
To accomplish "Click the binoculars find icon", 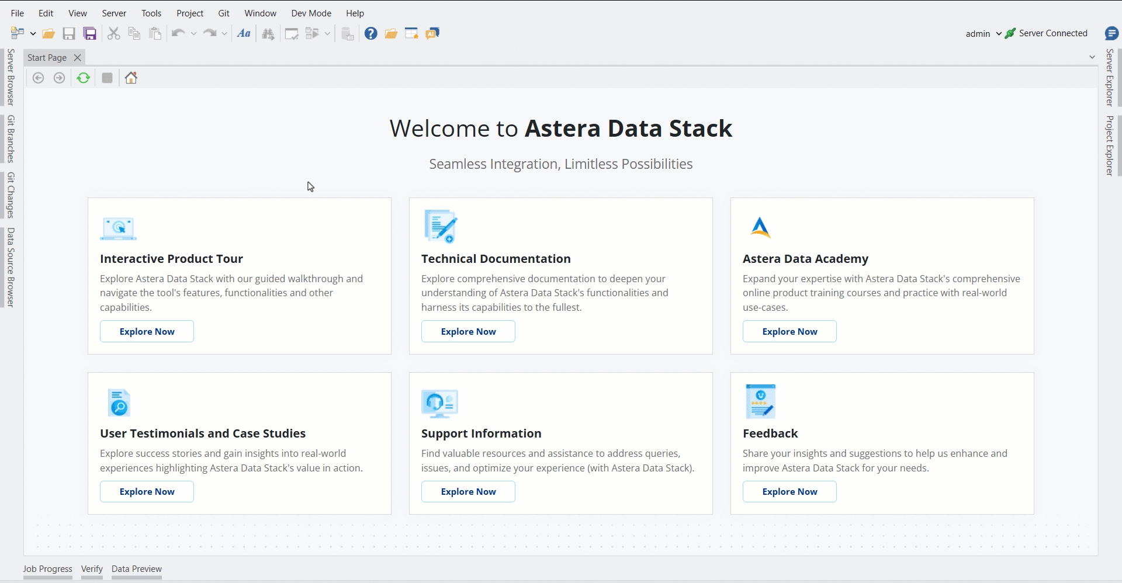I will (268, 34).
